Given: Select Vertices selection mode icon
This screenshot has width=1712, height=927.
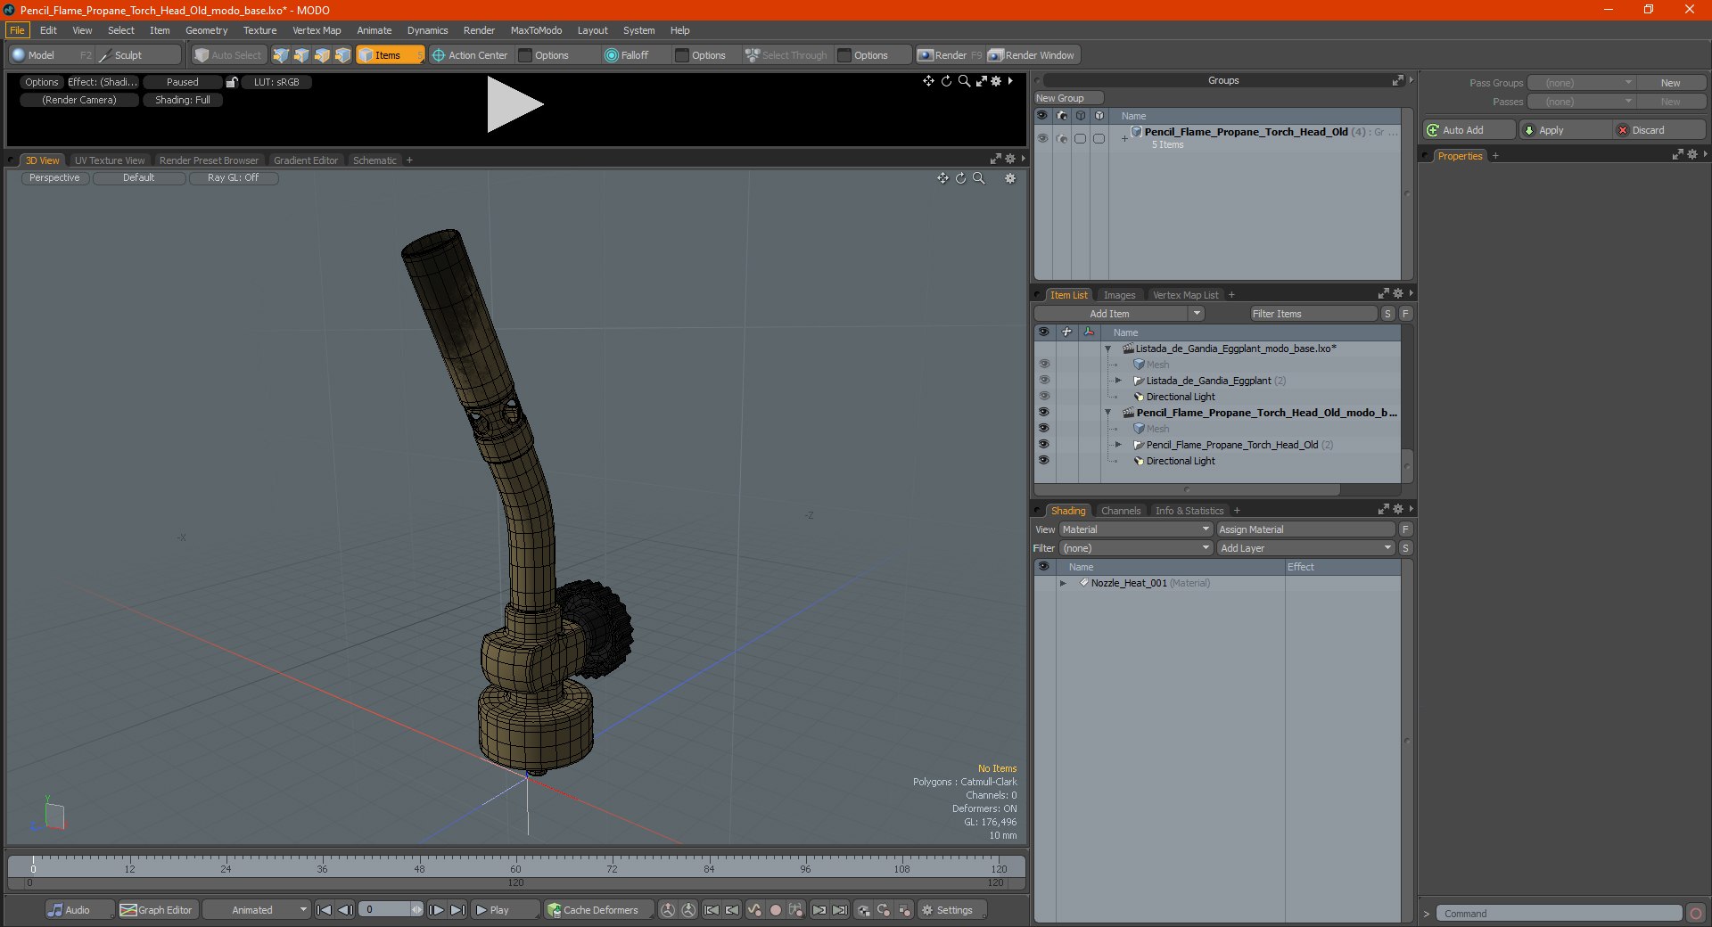Looking at the screenshot, I should pos(281,55).
